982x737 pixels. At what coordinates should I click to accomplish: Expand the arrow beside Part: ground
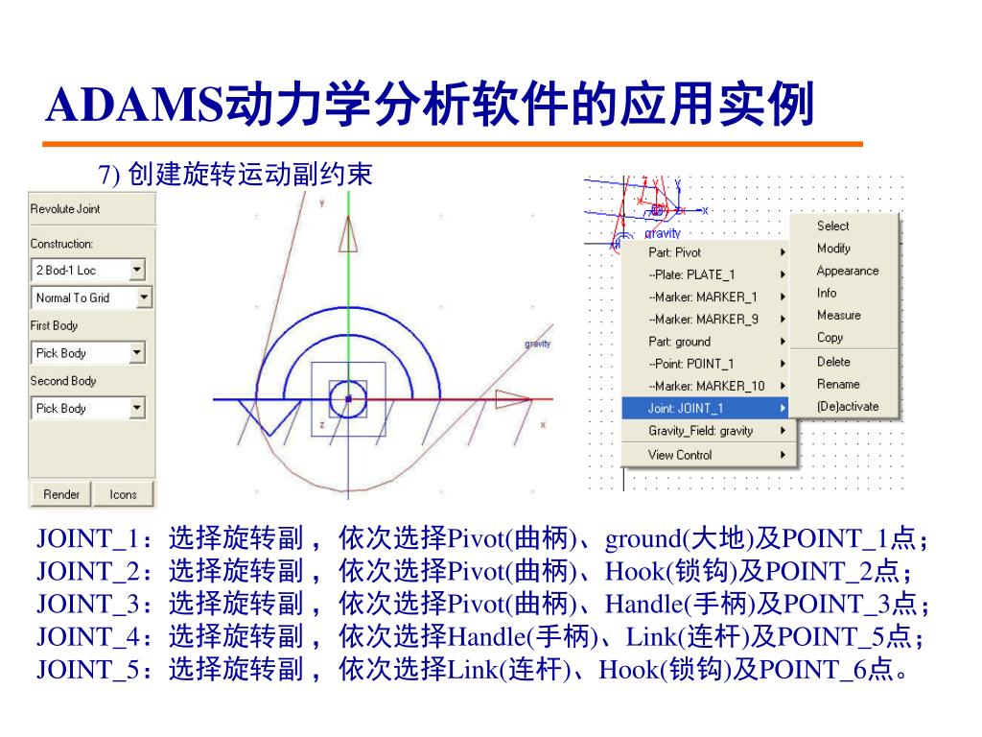tap(783, 342)
